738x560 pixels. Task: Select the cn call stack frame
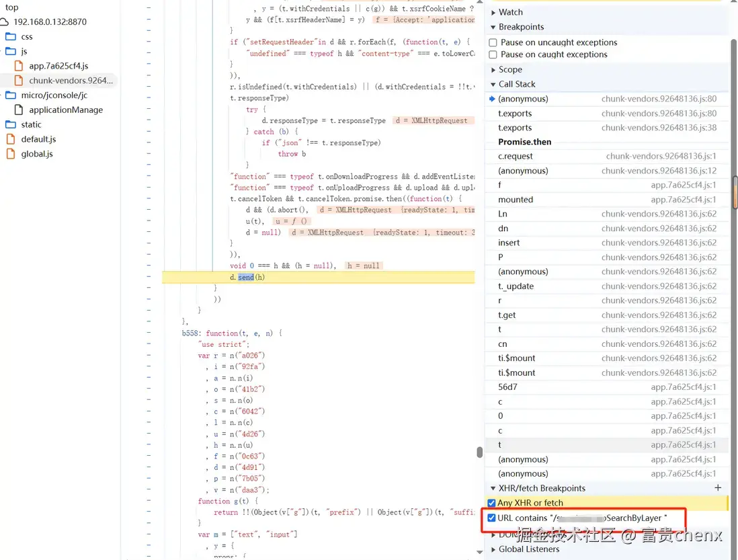click(x=607, y=344)
